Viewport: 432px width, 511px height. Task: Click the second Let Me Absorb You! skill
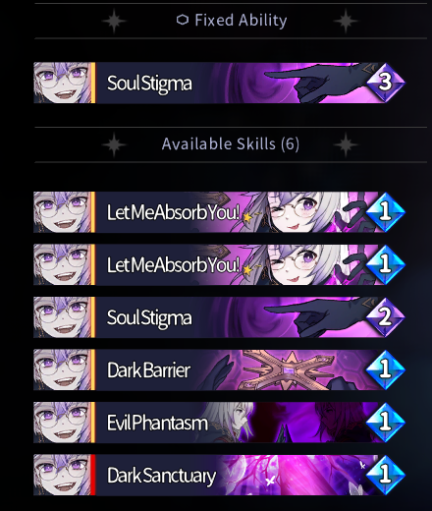[x=219, y=264]
